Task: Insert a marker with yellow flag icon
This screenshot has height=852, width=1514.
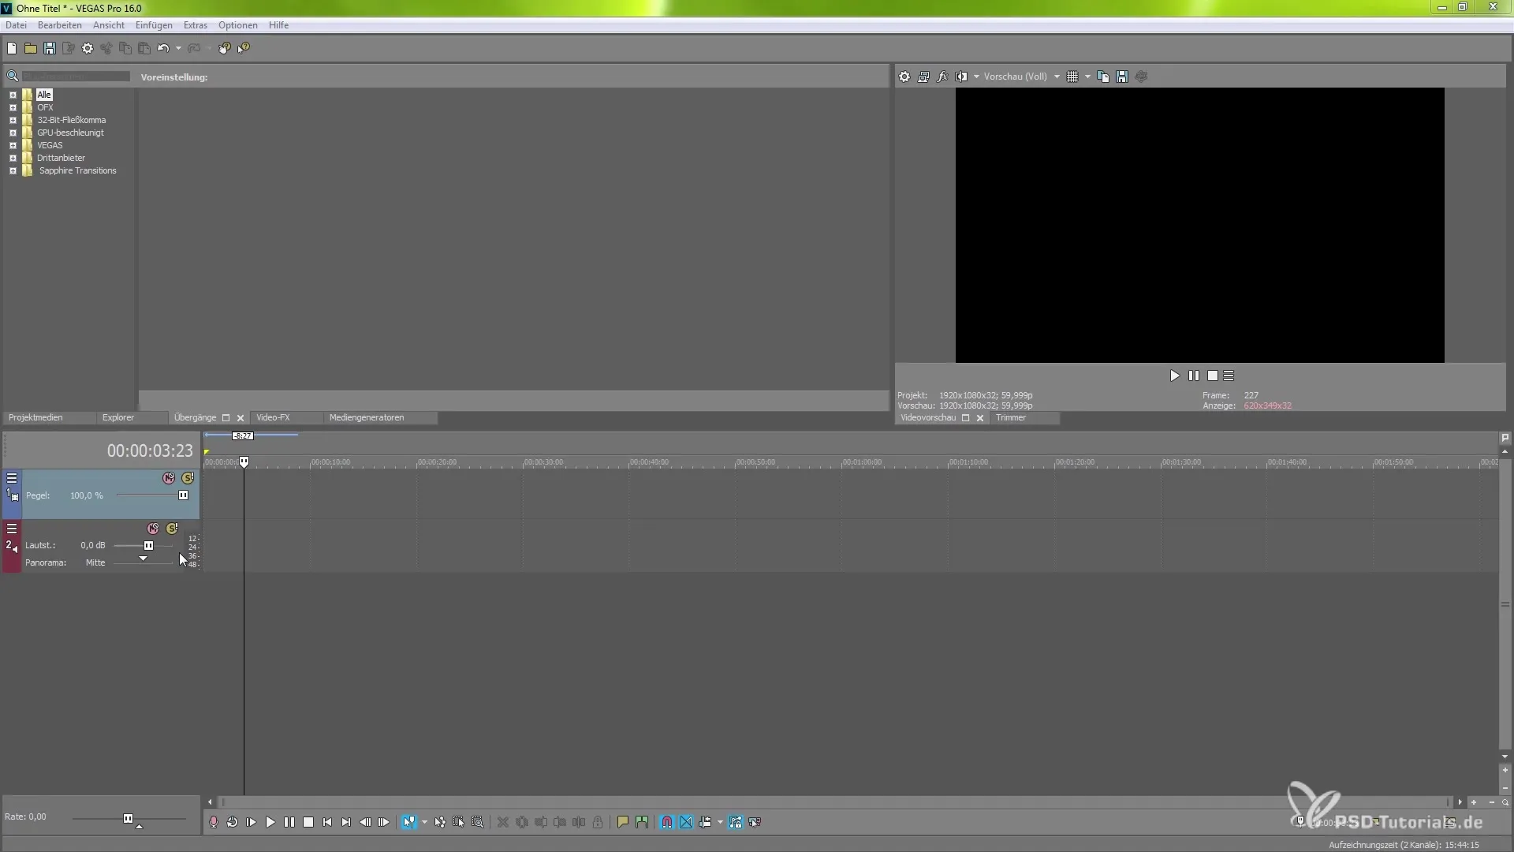Action: point(623,822)
